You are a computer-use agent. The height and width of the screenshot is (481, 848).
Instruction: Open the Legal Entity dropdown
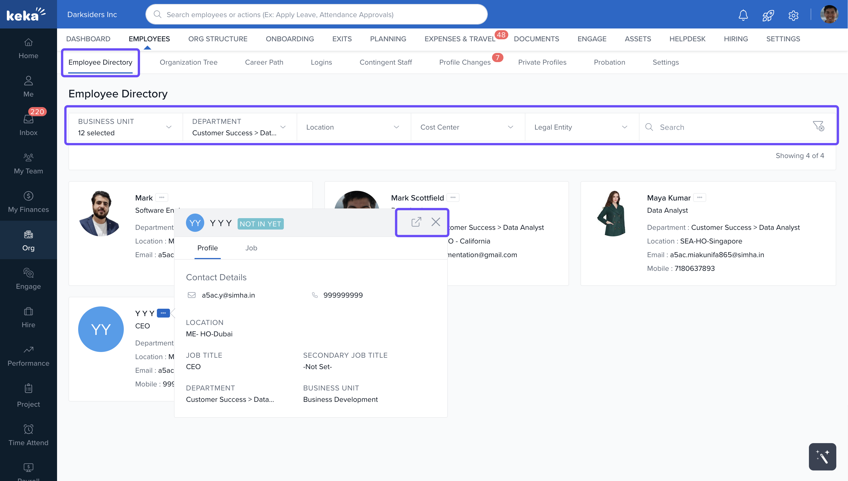pos(581,127)
